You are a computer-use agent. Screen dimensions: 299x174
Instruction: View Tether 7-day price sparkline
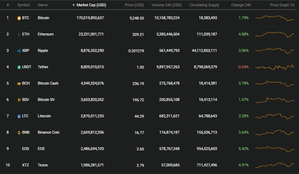(x=275, y=67)
